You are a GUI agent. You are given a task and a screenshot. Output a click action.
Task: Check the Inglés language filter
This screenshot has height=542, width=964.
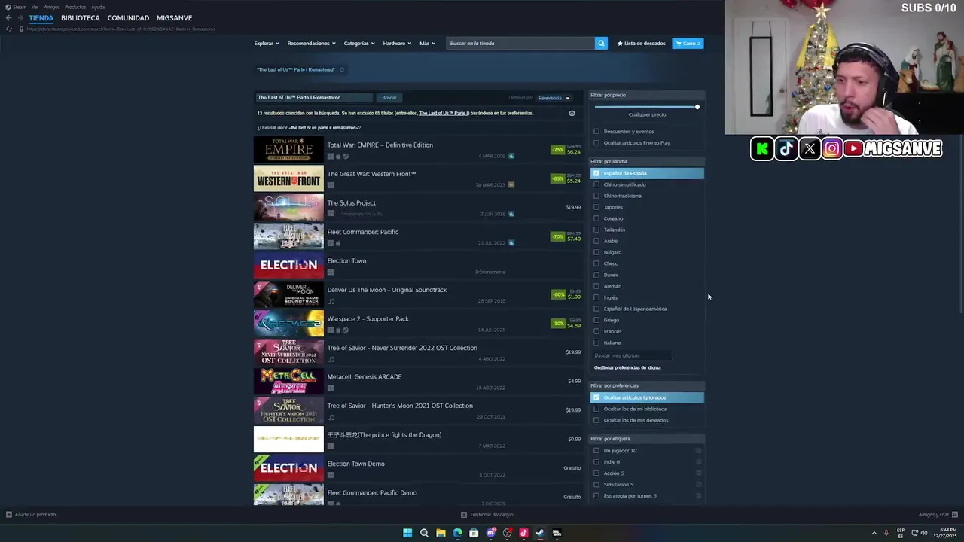(x=596, y=297)
